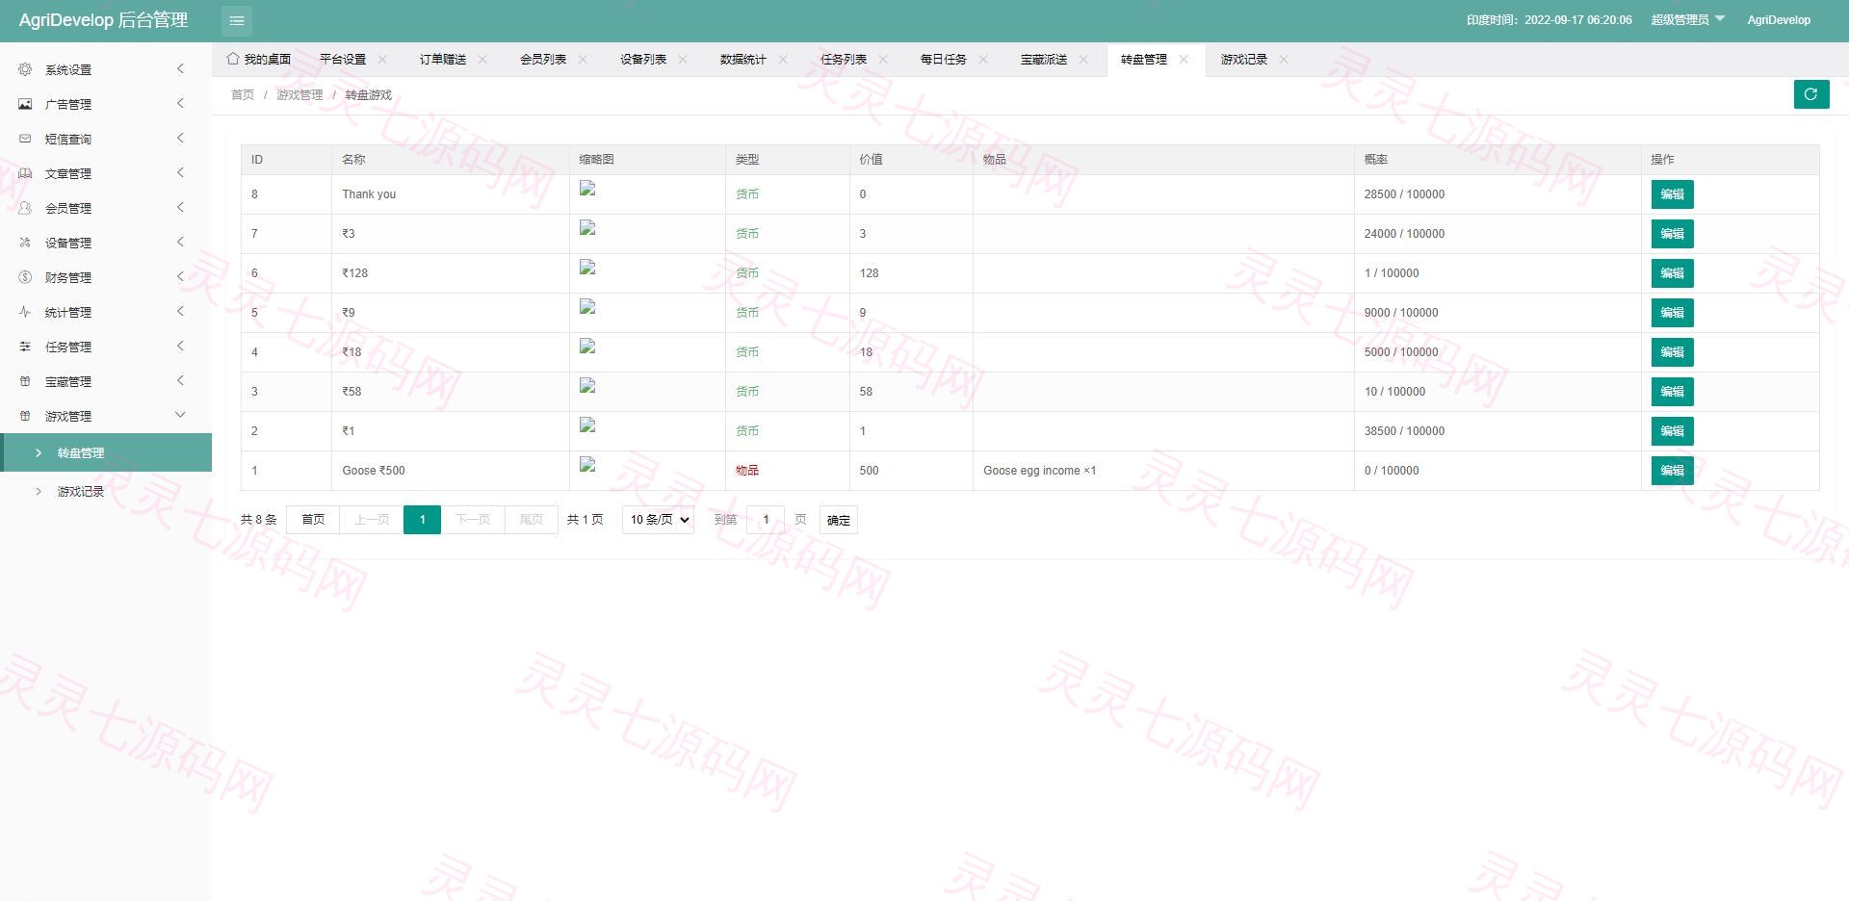
Task: Edit the Goose ₹500 prize row
Action: [x=1672, y=471]
